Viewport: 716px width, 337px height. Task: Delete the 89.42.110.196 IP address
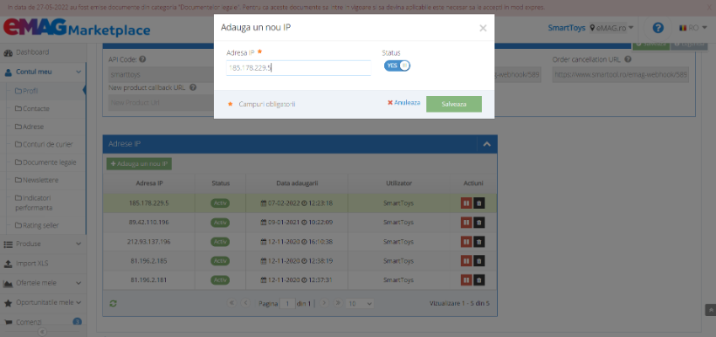(x=478, y=223)
